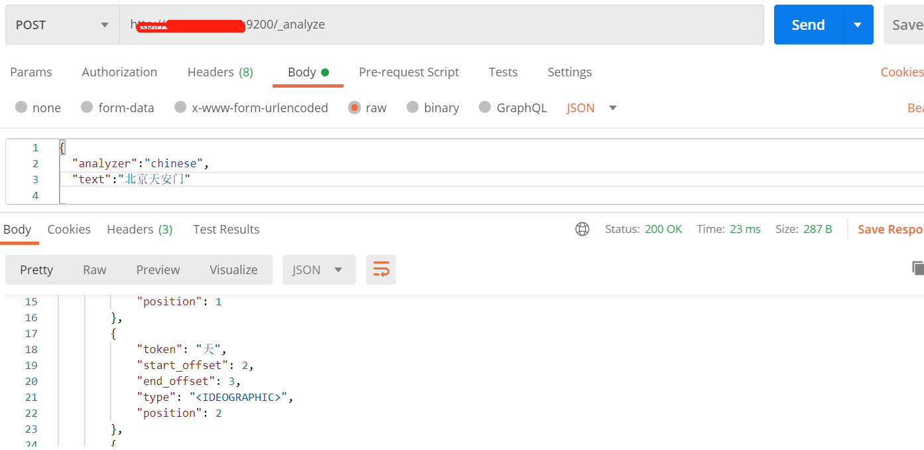This screenshot has width=924, height=450.
Task: Toggle the wrap lines icon
Action: pos(381,269)
